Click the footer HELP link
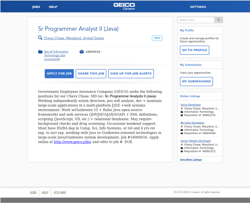Viewport: 250px width, 203px height. click(x=45, y=192)
